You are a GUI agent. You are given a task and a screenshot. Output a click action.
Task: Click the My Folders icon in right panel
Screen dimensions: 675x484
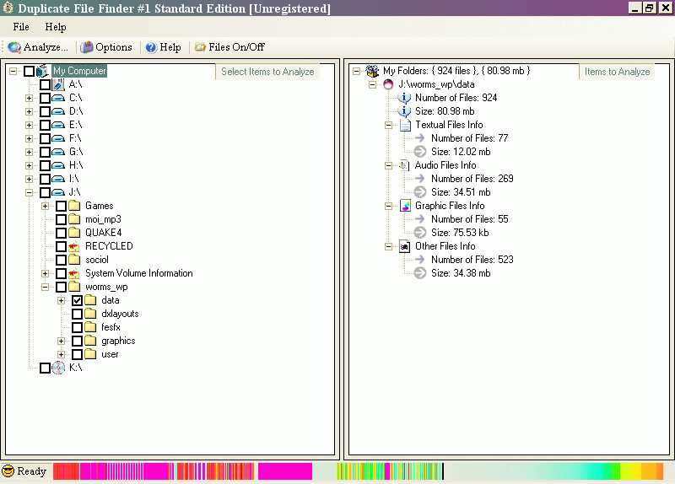pyautogui.click(x=372, y=71)
